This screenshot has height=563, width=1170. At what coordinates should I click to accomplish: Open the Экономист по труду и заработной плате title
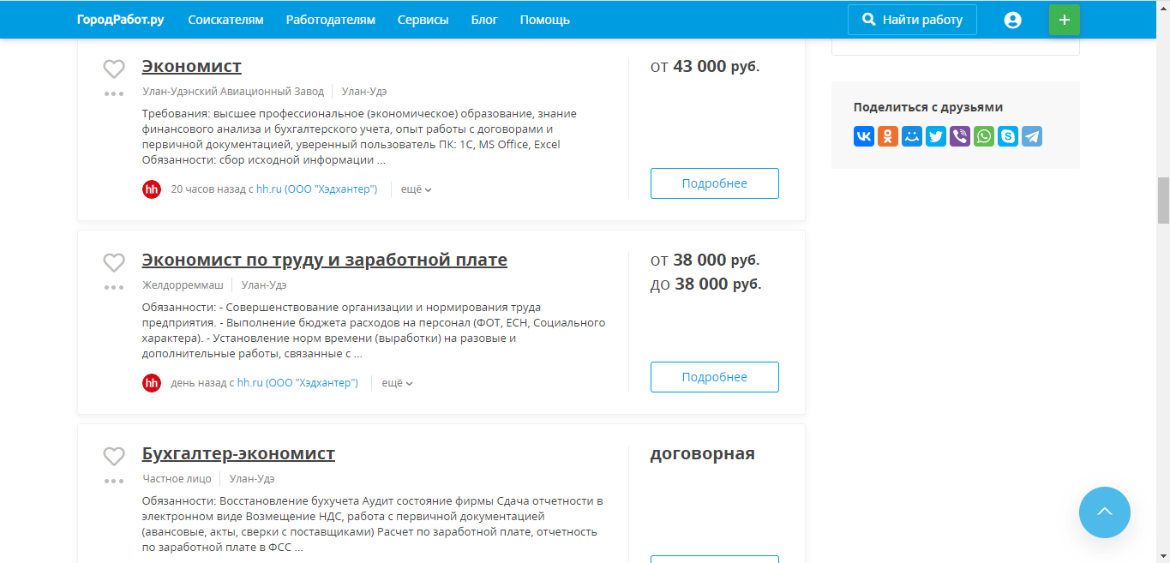pyautogui.click(x=324, y=260)
